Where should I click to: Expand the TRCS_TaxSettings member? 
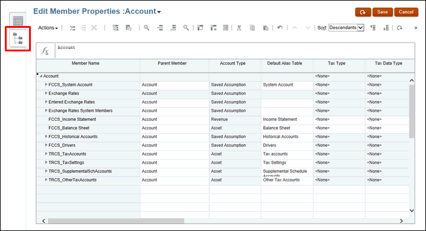pyautogui.click(x=46, y=163)
